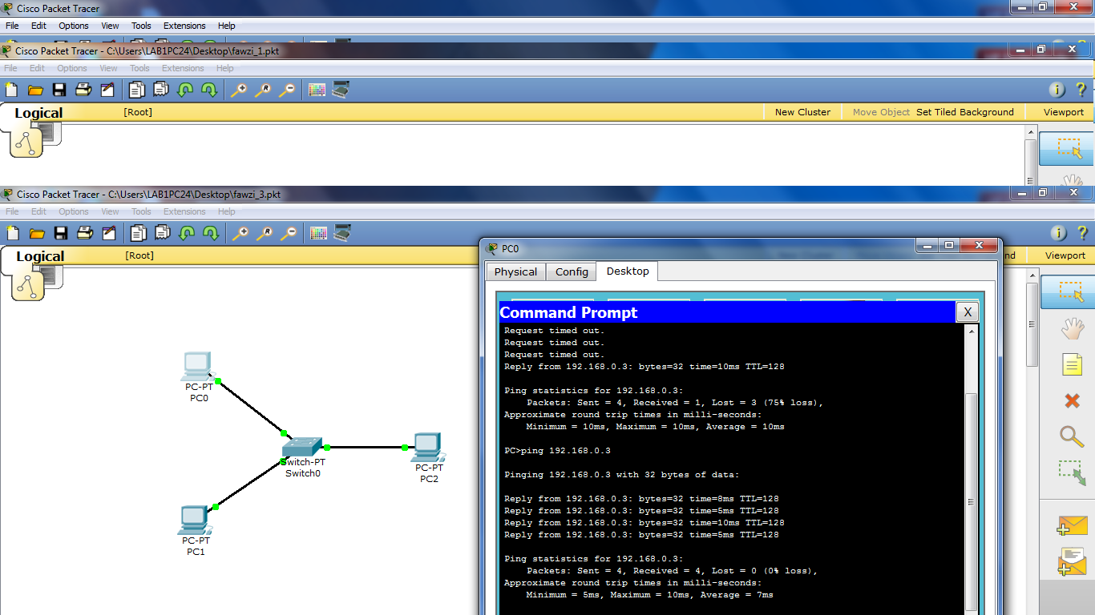Open the Extensions menu in top window
This screenshot has width=1095, height=615.
pos(184,26)
